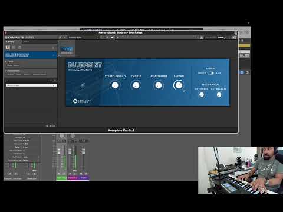Switch to the Files tab

[x=27, y=42]
